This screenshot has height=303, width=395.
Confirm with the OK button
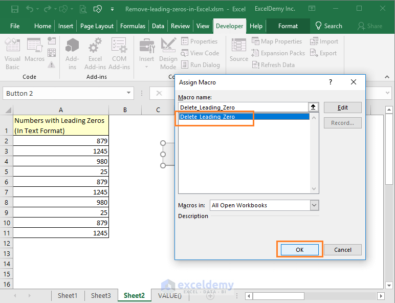click(x=299, y=250)
